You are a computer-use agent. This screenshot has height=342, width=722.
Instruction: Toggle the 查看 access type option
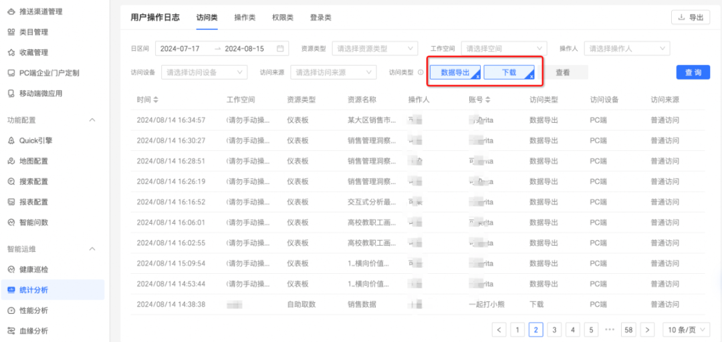point(562,72)
